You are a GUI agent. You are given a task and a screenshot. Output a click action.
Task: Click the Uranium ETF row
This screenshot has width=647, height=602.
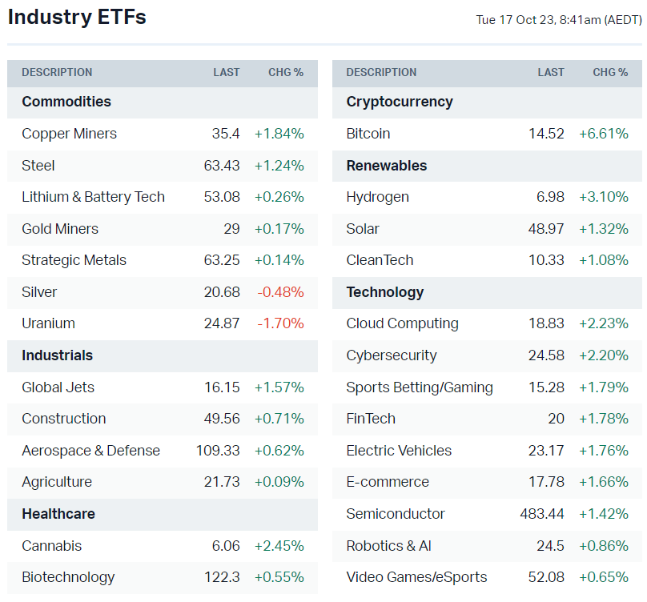48,323
